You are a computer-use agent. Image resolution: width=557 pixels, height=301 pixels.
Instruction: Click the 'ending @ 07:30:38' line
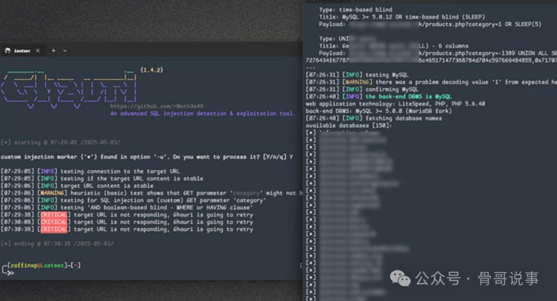click(x=57, y=244)
